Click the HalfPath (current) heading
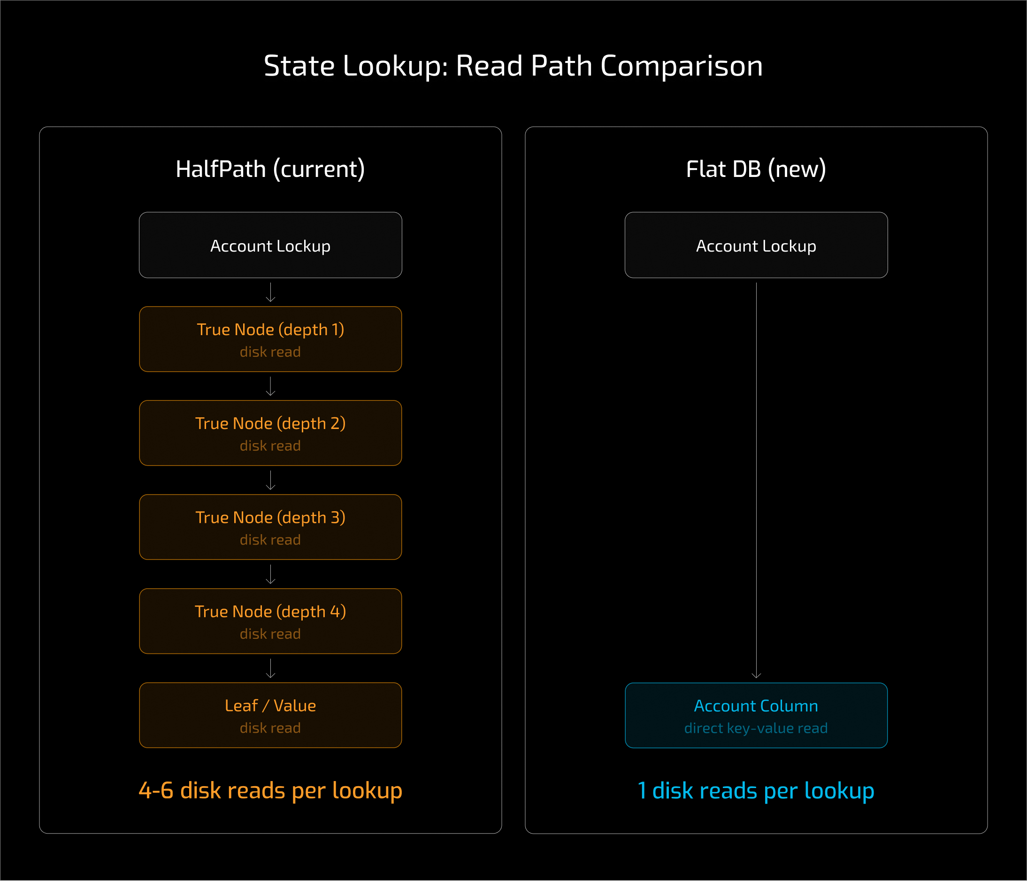The height and width of the screenshot is (881, 1027). click(270, 169)
